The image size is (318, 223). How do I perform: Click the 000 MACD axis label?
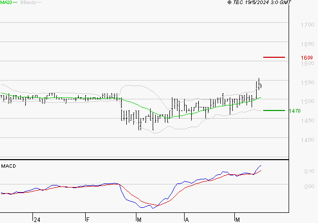[x=309, y=187]
